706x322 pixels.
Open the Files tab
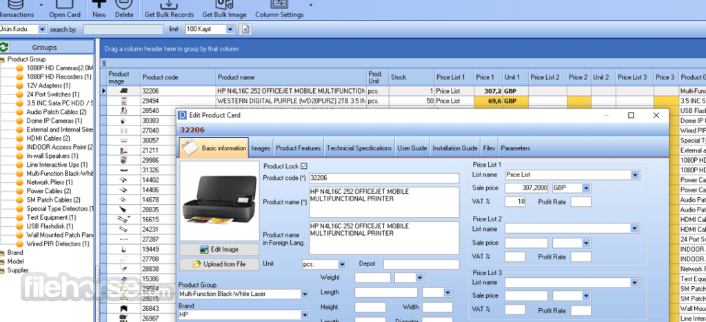(x=489, y=148)
